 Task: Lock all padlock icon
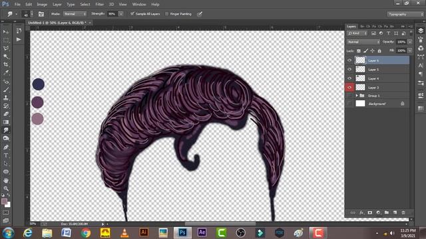(x=379, y=51)
